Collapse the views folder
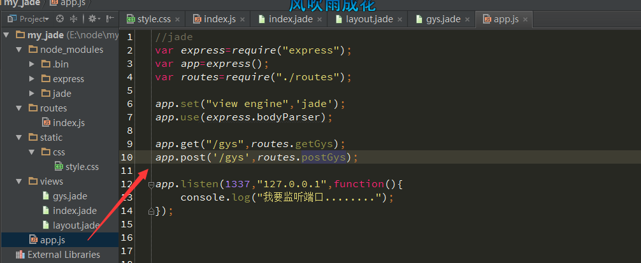Viewport: 641px width, 263px height. click(x=20, y=181)
